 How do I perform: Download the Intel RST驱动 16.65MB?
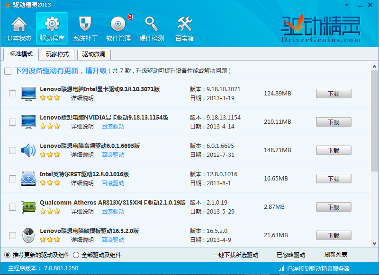[334, 179]
